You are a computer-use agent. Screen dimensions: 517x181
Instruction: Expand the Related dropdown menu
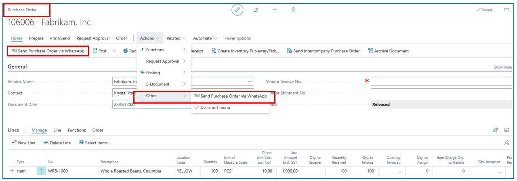[176, 38]
